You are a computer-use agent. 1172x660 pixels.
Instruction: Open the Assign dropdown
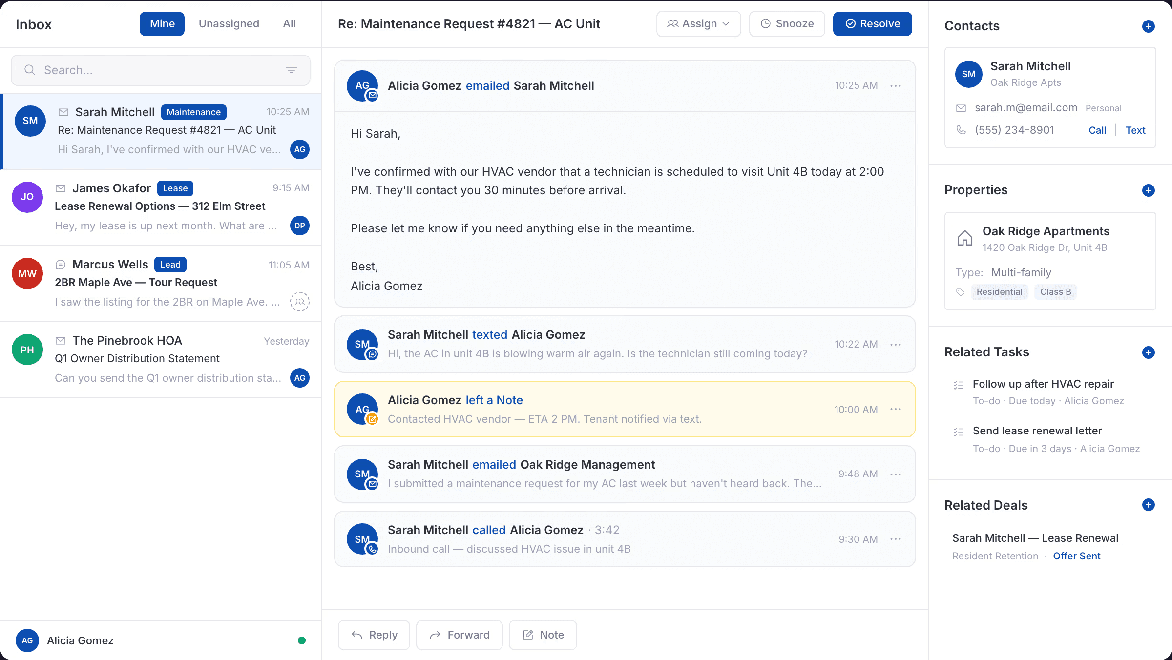click(698, 23)
